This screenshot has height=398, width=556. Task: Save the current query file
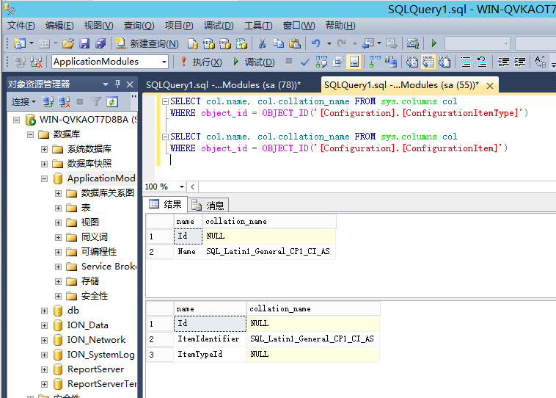(x=84, y=43)
